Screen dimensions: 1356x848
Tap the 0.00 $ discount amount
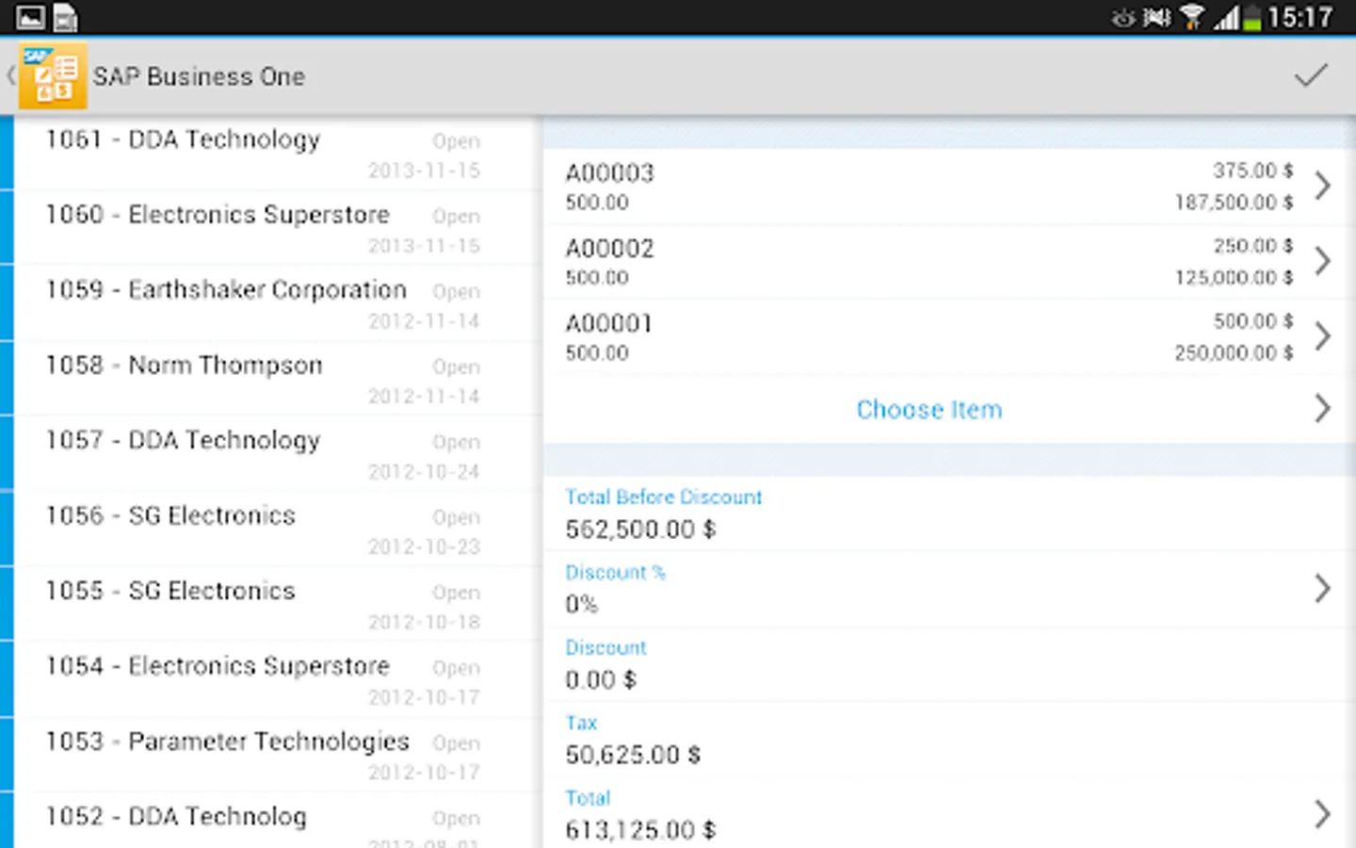(x=601, y=679)
